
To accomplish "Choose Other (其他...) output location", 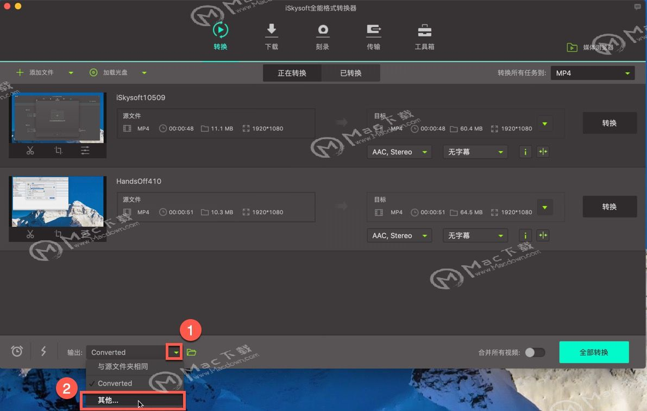I will [x=133, y=400].
